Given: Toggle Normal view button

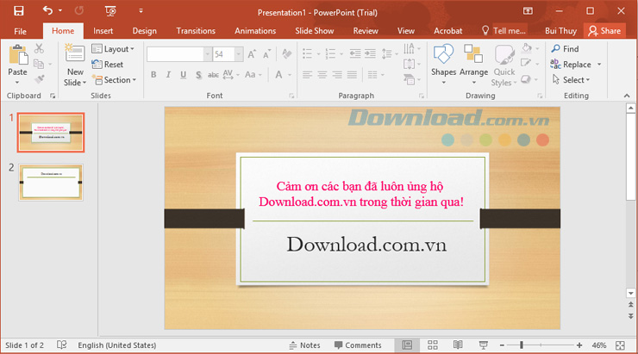Looking at the screenshot, I should [407, 345].
